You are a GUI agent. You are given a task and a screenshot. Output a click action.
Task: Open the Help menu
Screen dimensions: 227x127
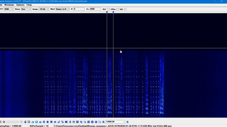click(29, 5)
